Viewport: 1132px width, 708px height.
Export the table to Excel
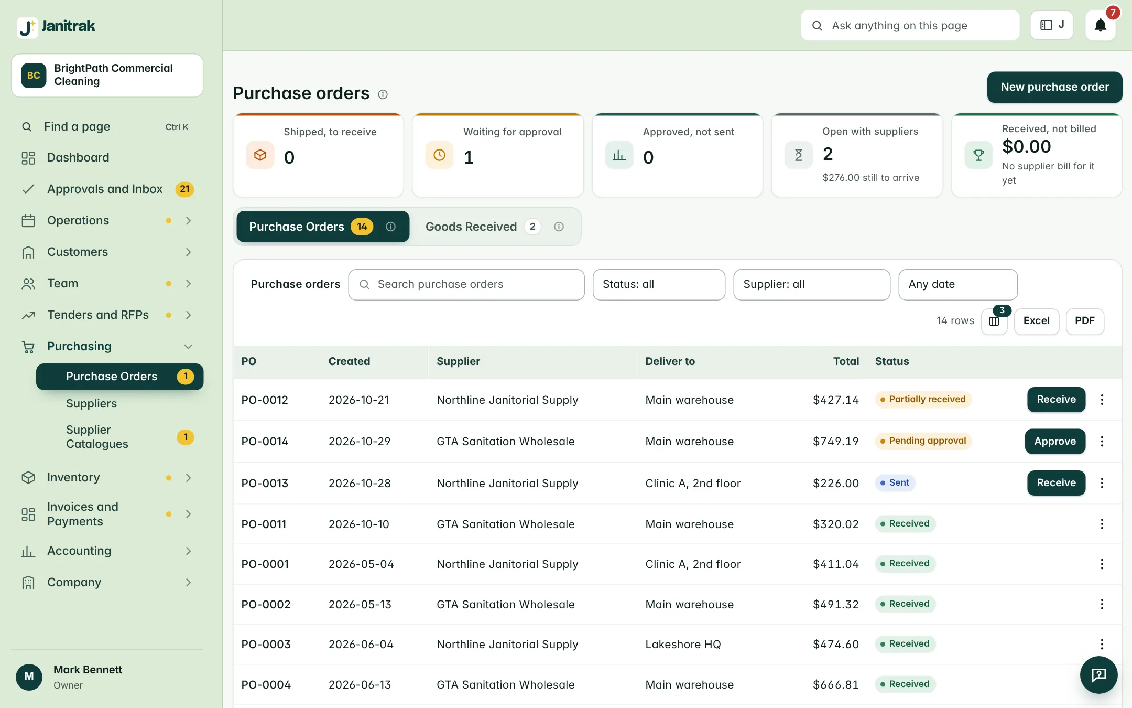pyautogui.click(x=1036, y=321)
